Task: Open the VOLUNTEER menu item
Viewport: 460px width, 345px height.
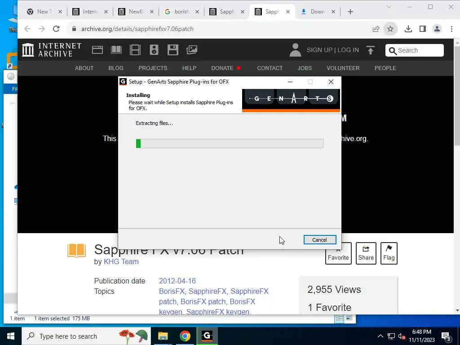Action: tap(343, 68)
